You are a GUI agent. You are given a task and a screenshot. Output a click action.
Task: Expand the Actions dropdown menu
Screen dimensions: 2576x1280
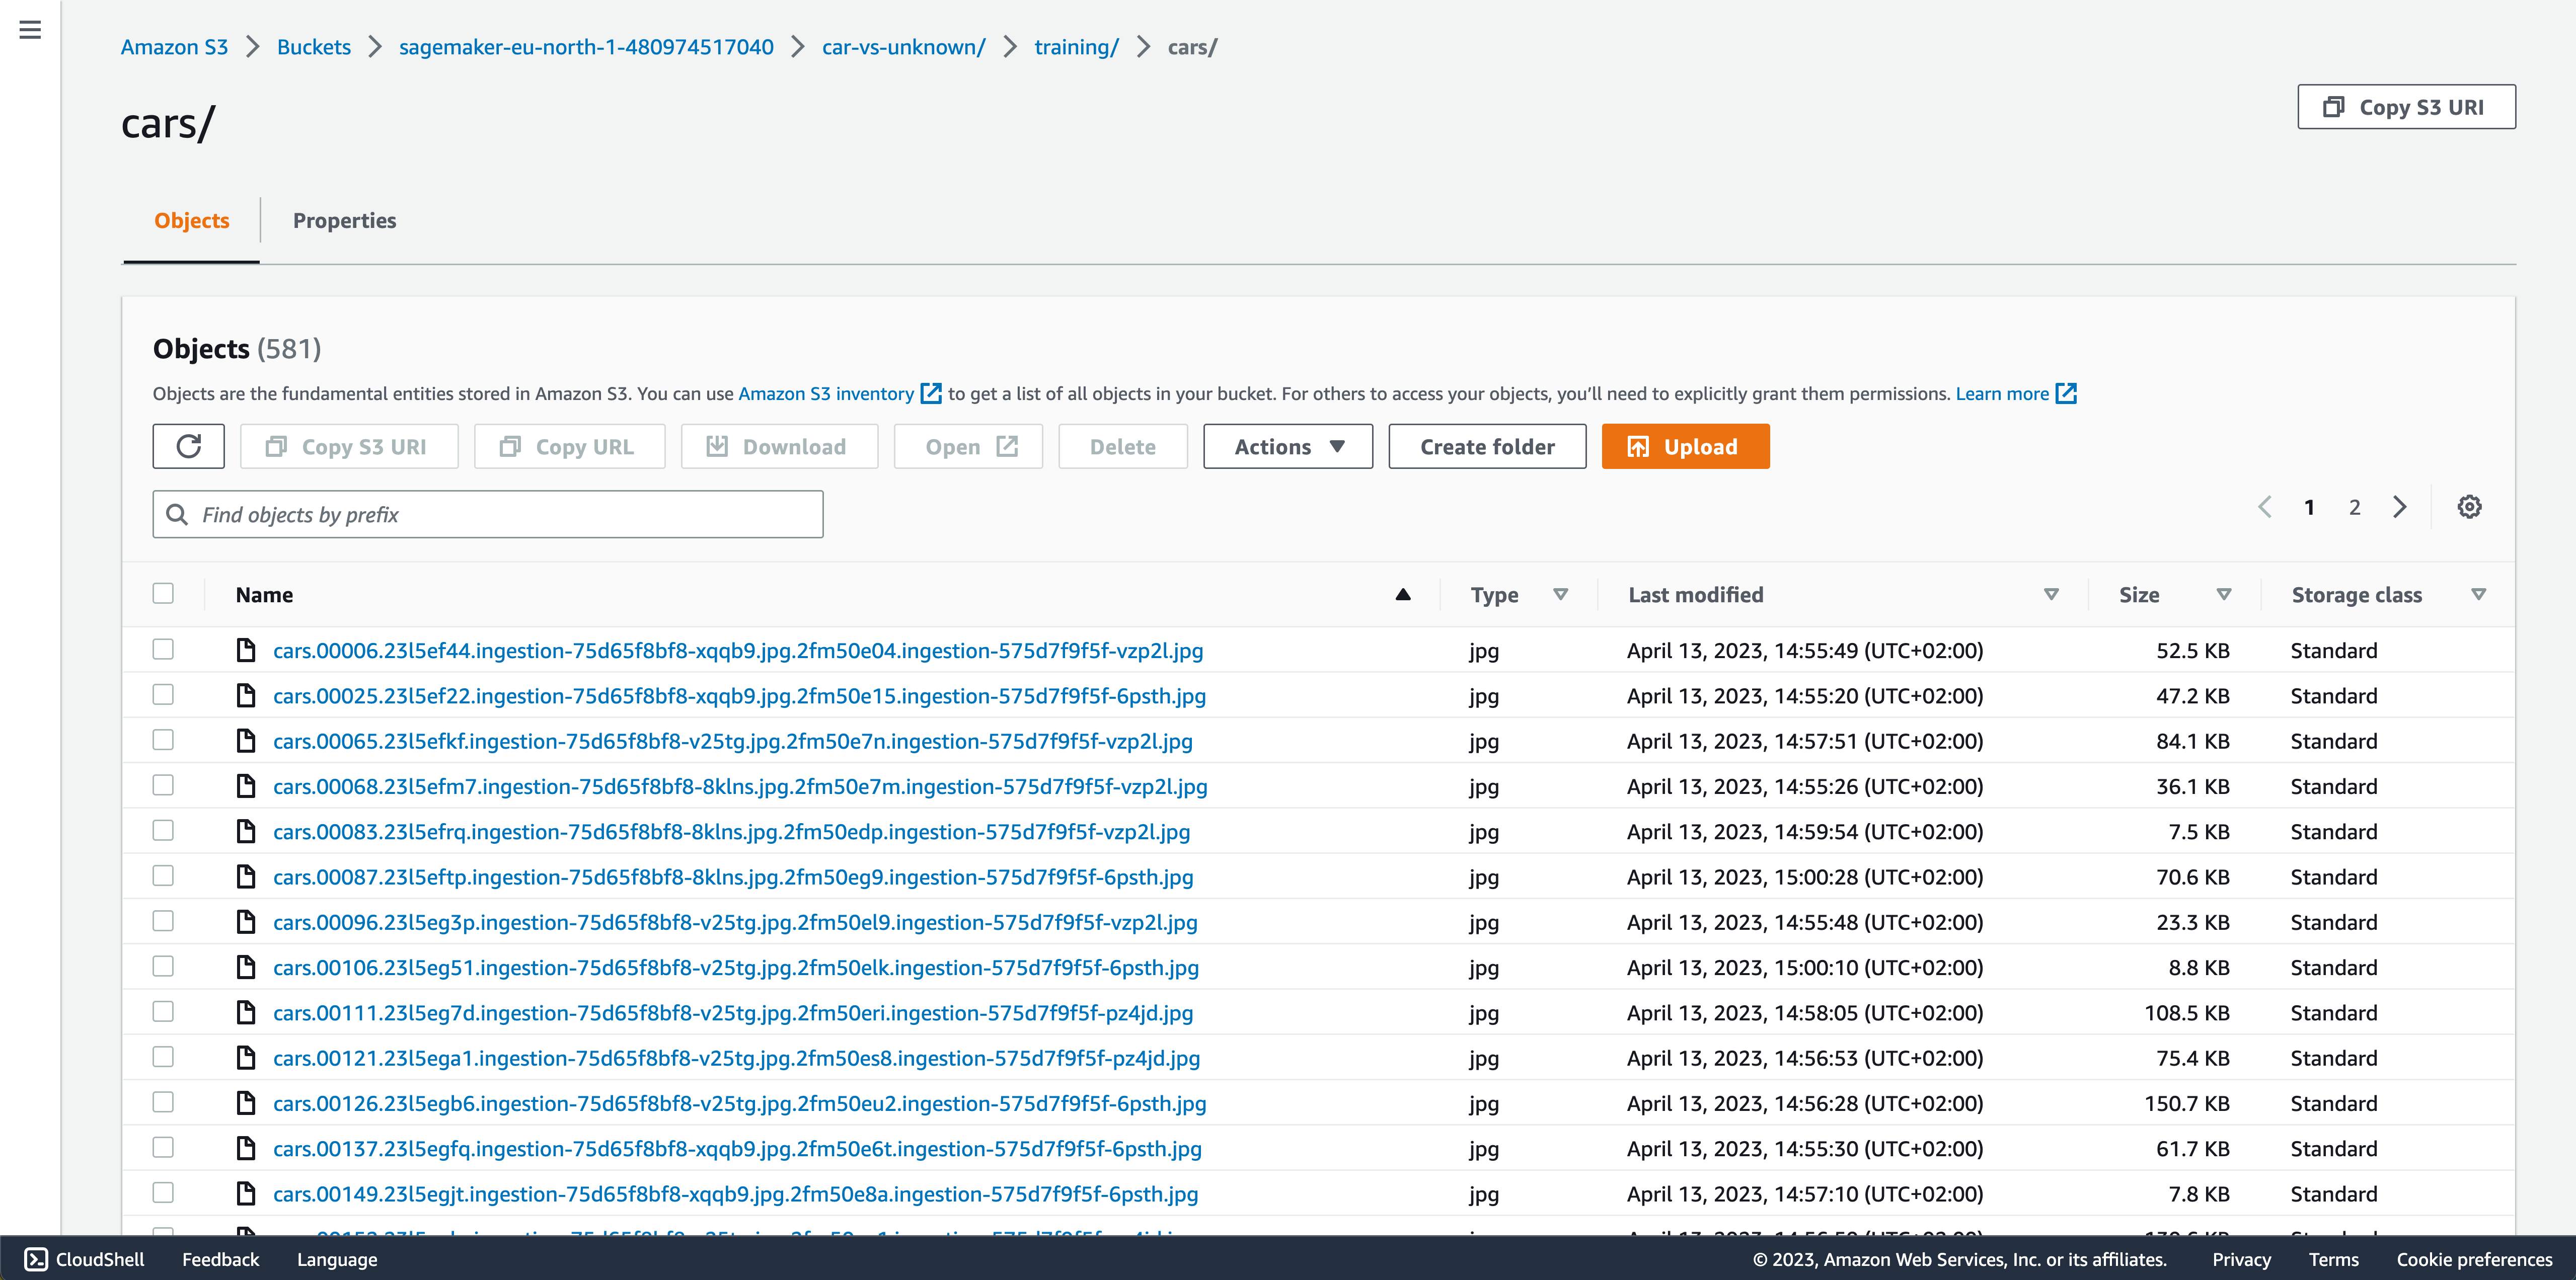coord(1288,446)
